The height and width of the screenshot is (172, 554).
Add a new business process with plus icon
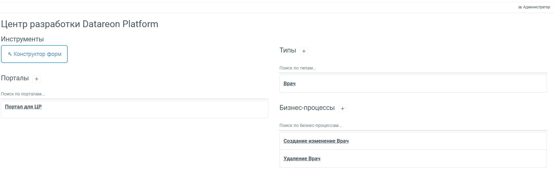coord(343,109)
